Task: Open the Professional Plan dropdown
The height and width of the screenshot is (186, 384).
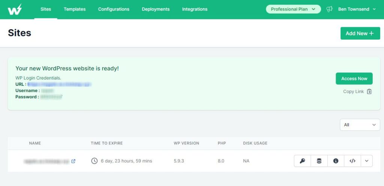Action: [x=293, y=9]
